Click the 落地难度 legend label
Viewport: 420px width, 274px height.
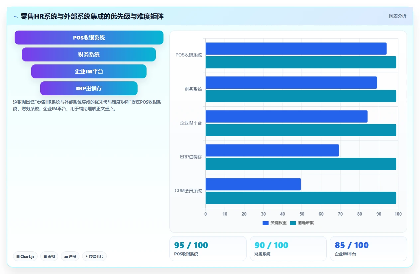tap(306, 223)
